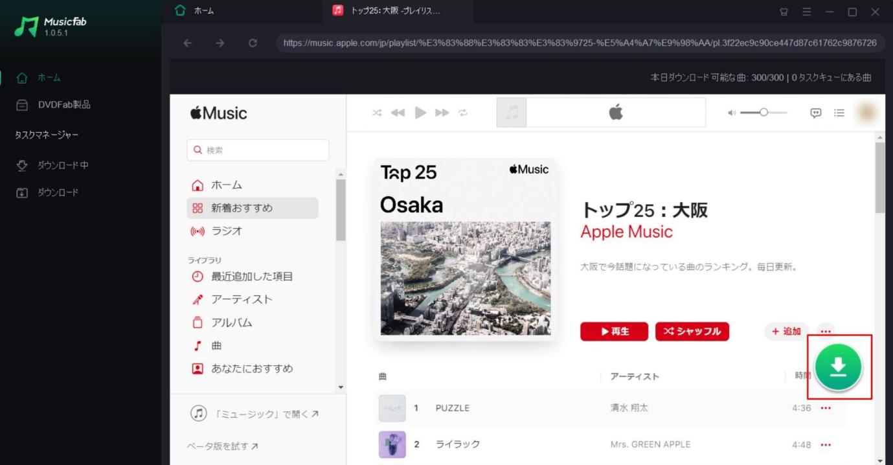Open more options for PUZZLE track
The height and width of the screenshot is (465, 893).
coord(826,408)
